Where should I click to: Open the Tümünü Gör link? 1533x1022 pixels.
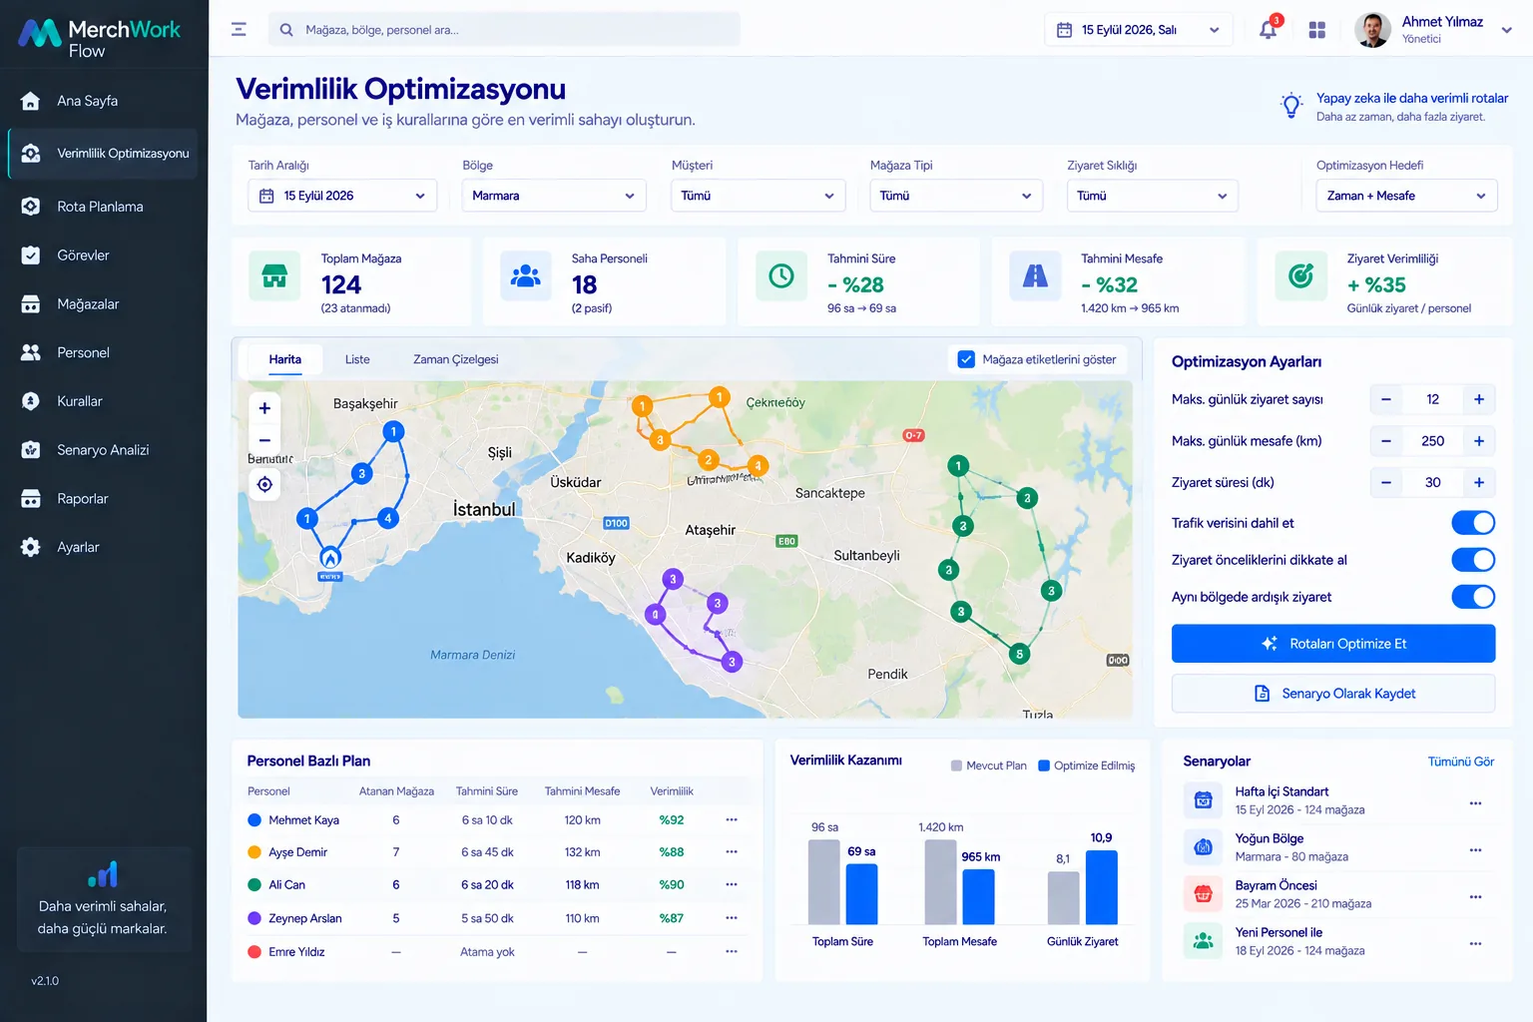(1461, 762)
